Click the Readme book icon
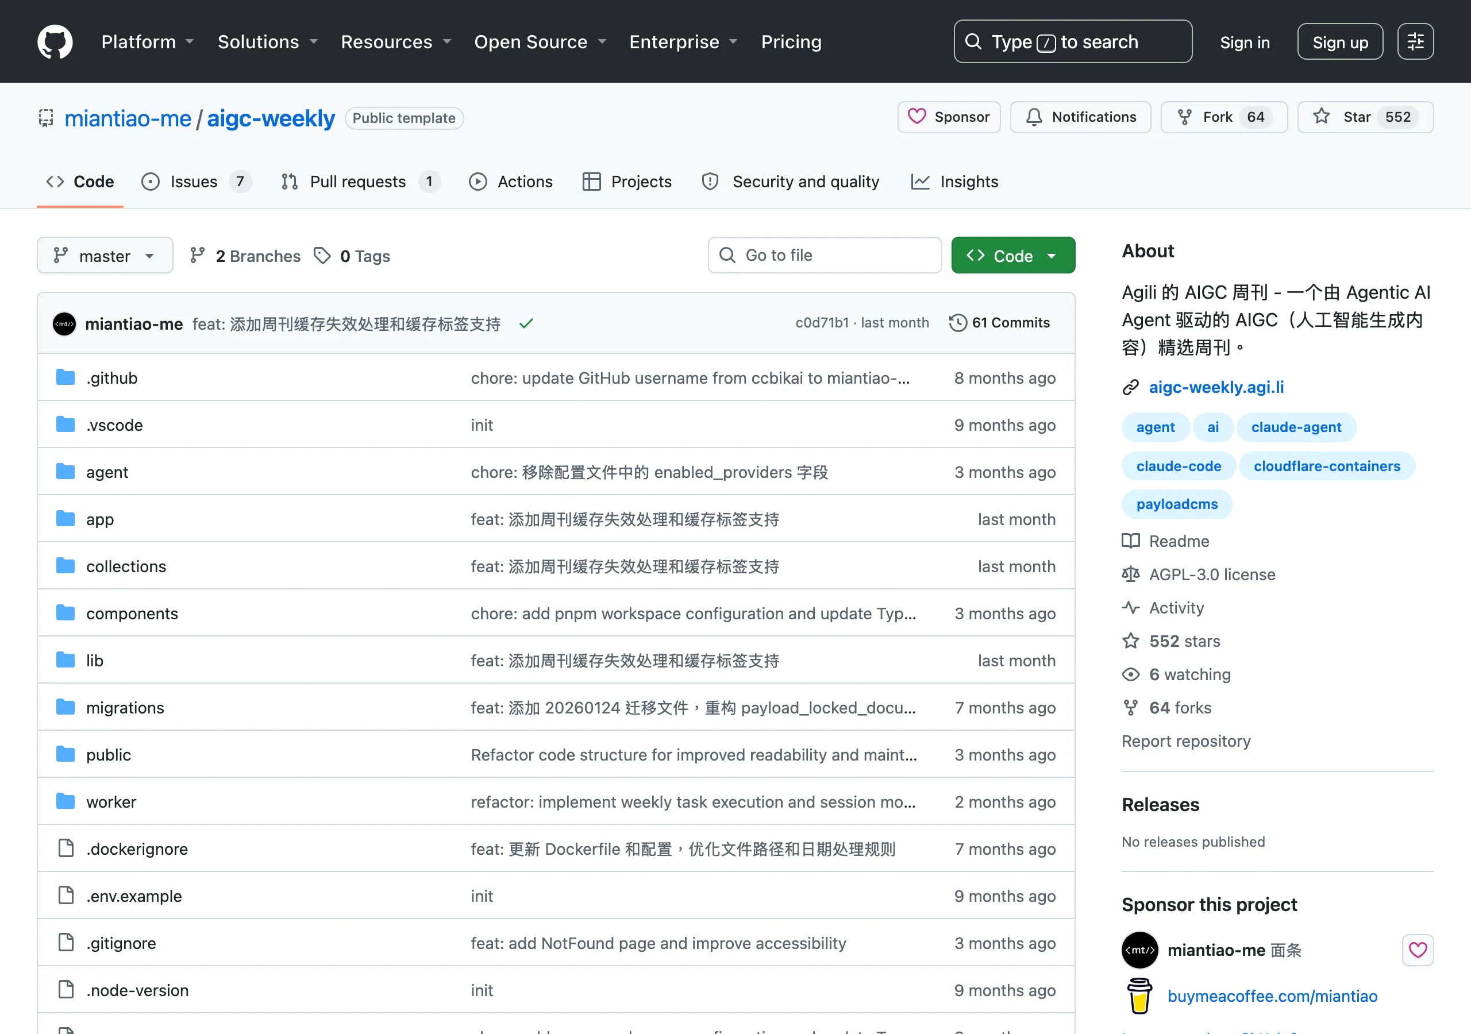 coord(1131,541)
